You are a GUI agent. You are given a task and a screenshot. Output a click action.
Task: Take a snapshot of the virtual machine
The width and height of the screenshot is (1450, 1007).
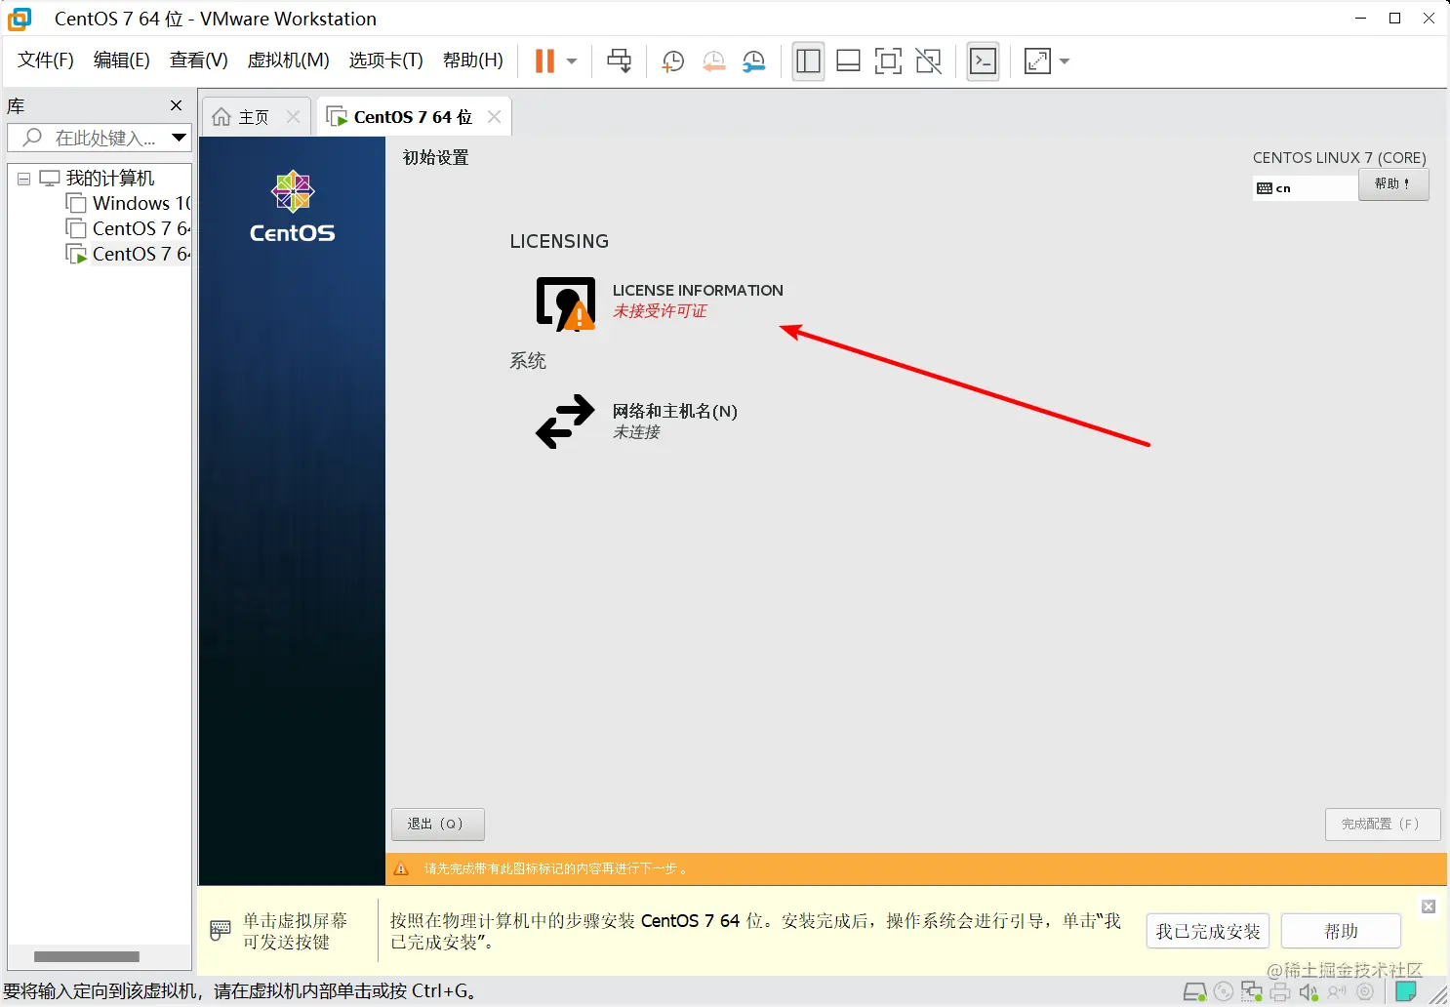tap(672, 61)
